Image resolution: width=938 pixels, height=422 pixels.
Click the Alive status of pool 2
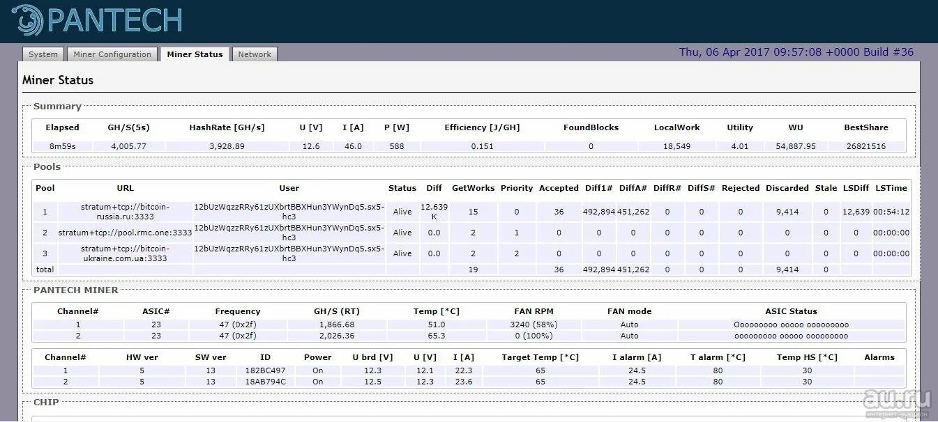[402, 233]
